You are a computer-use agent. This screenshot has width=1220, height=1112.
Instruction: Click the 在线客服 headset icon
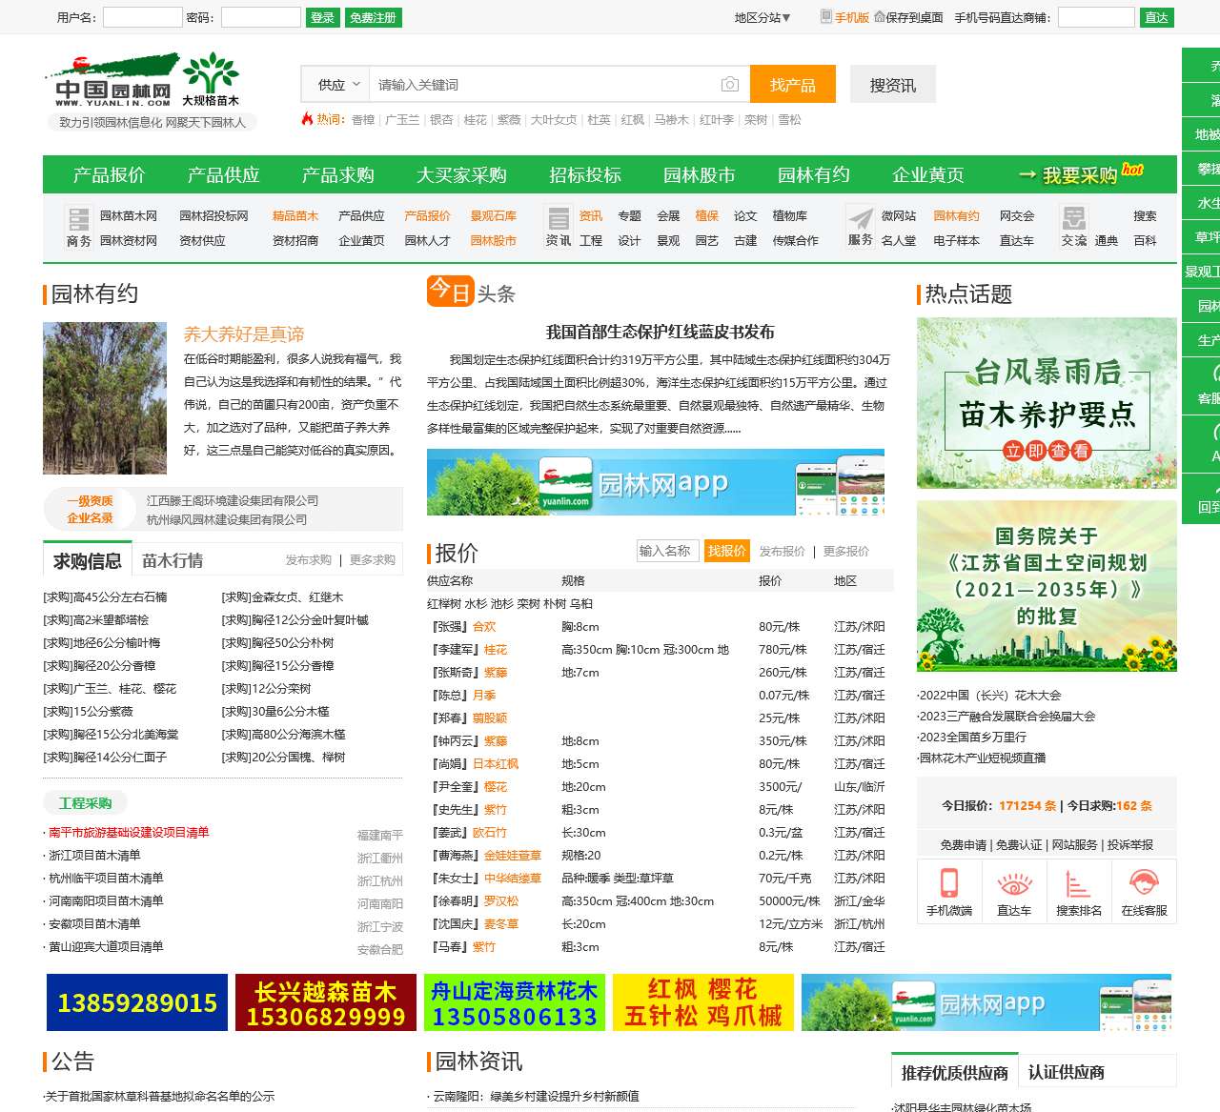pos(1144,883)
